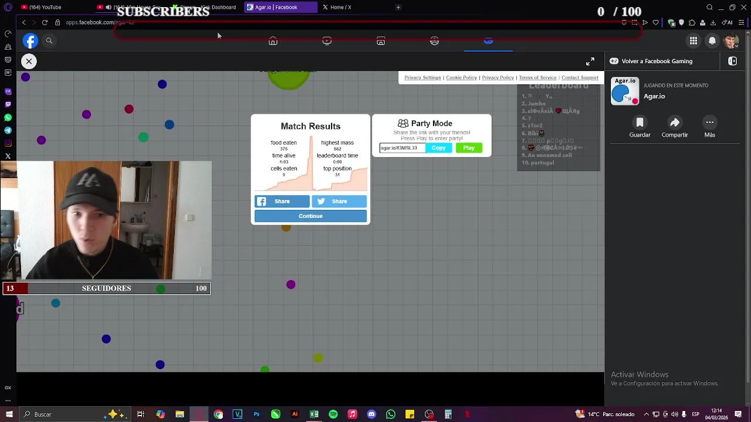The image size is (751, 422).
Task: Switch to the Agar.io Facebook tab
Action: (x=280, y=7)
